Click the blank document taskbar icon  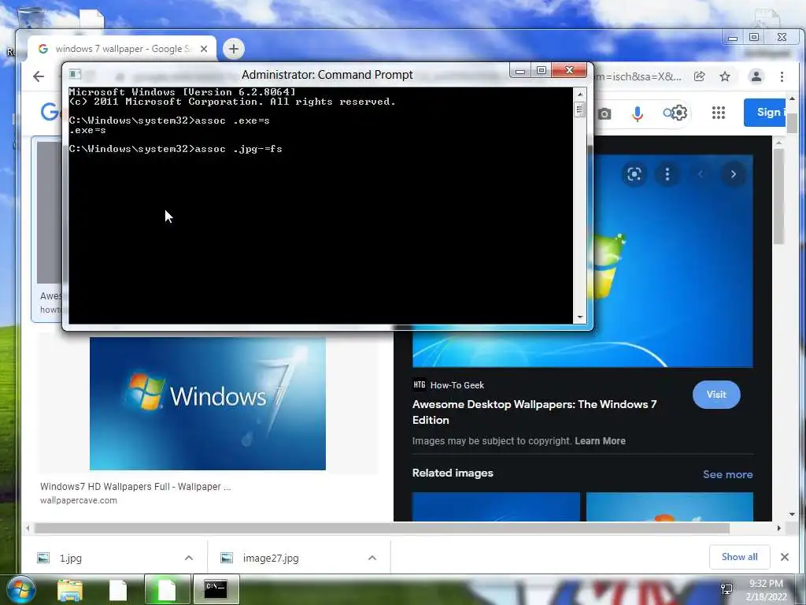[x=118, y=590]
